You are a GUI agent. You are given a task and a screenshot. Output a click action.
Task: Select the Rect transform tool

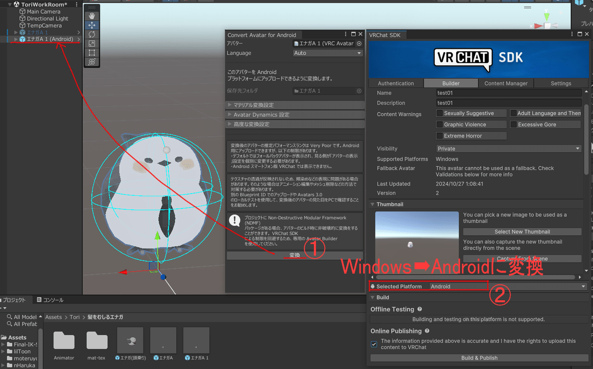[x=92, y=52]
